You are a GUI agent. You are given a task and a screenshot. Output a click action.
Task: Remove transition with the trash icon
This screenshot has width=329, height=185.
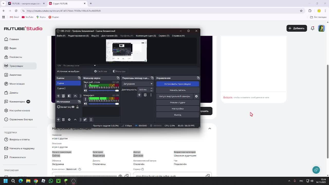[x=145, y=95]
